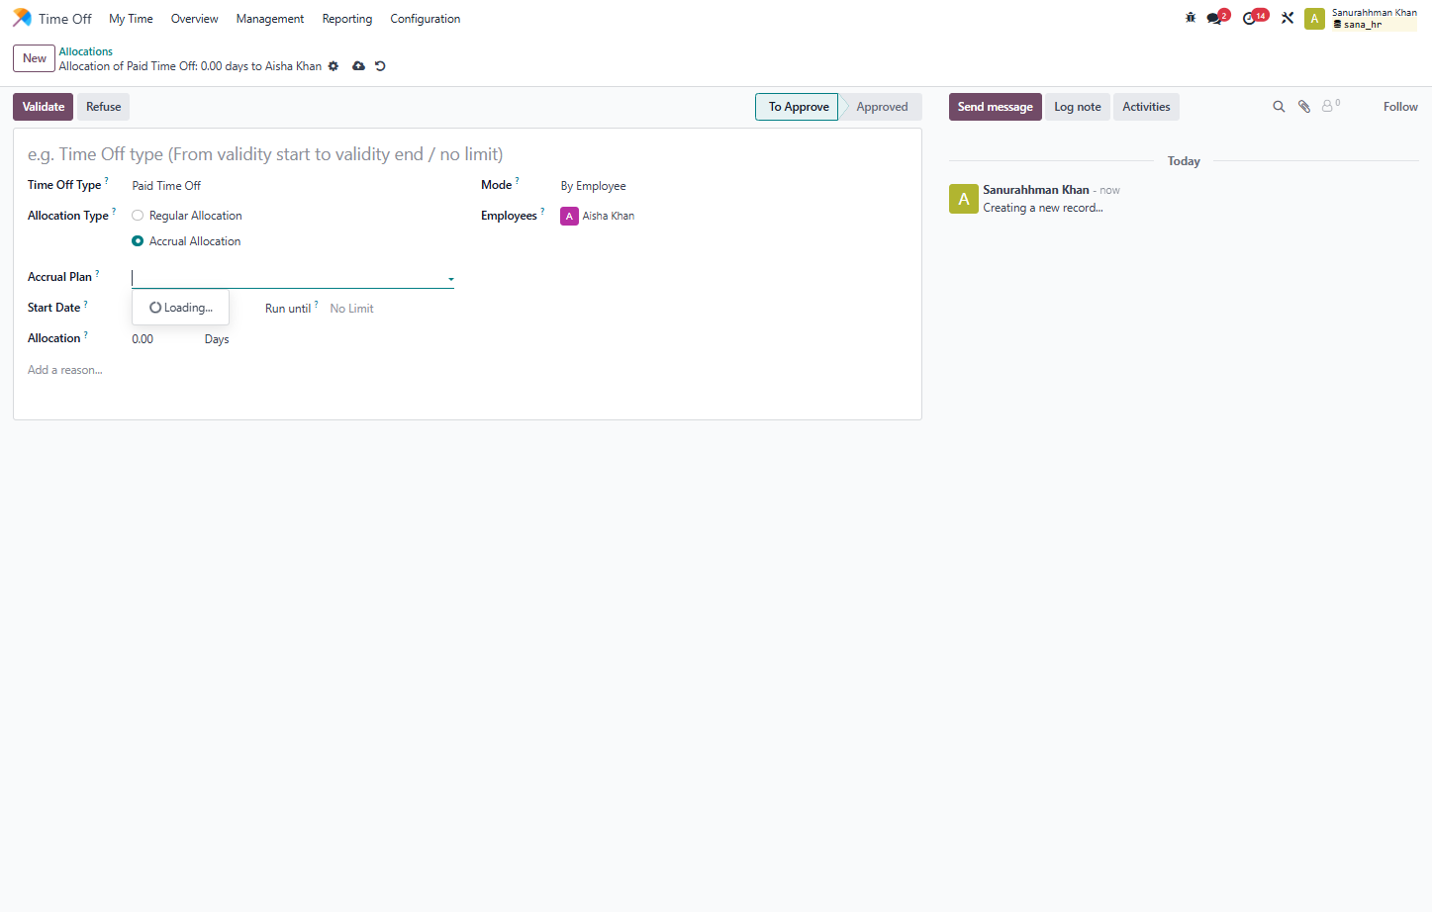Select the To Approve status stage
1432x912 pixels.
pos(798,107)
